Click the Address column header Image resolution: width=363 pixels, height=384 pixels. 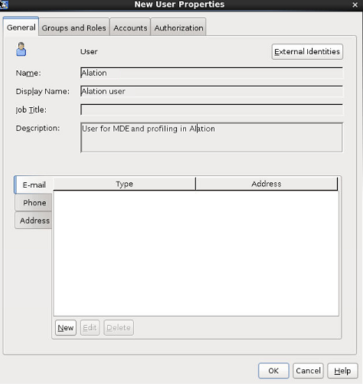tap(267, 183)
